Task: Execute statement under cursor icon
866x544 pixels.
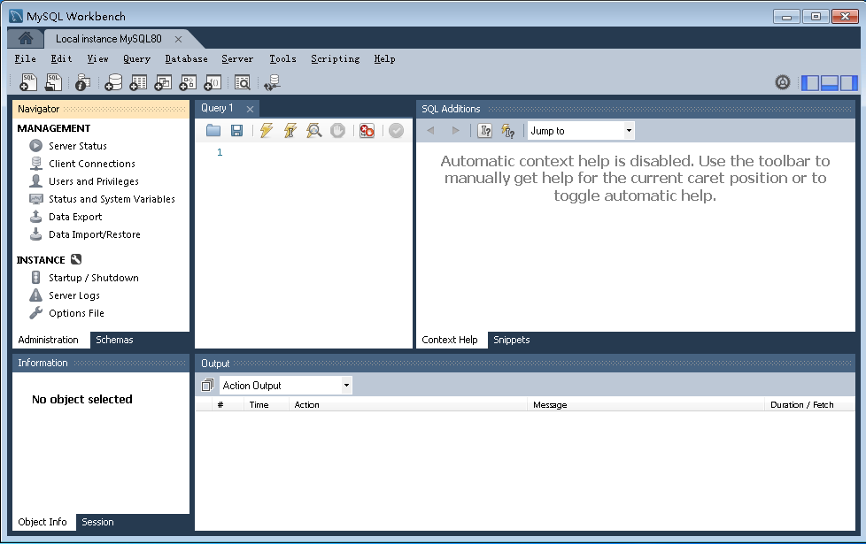Action: pos(290,131)
